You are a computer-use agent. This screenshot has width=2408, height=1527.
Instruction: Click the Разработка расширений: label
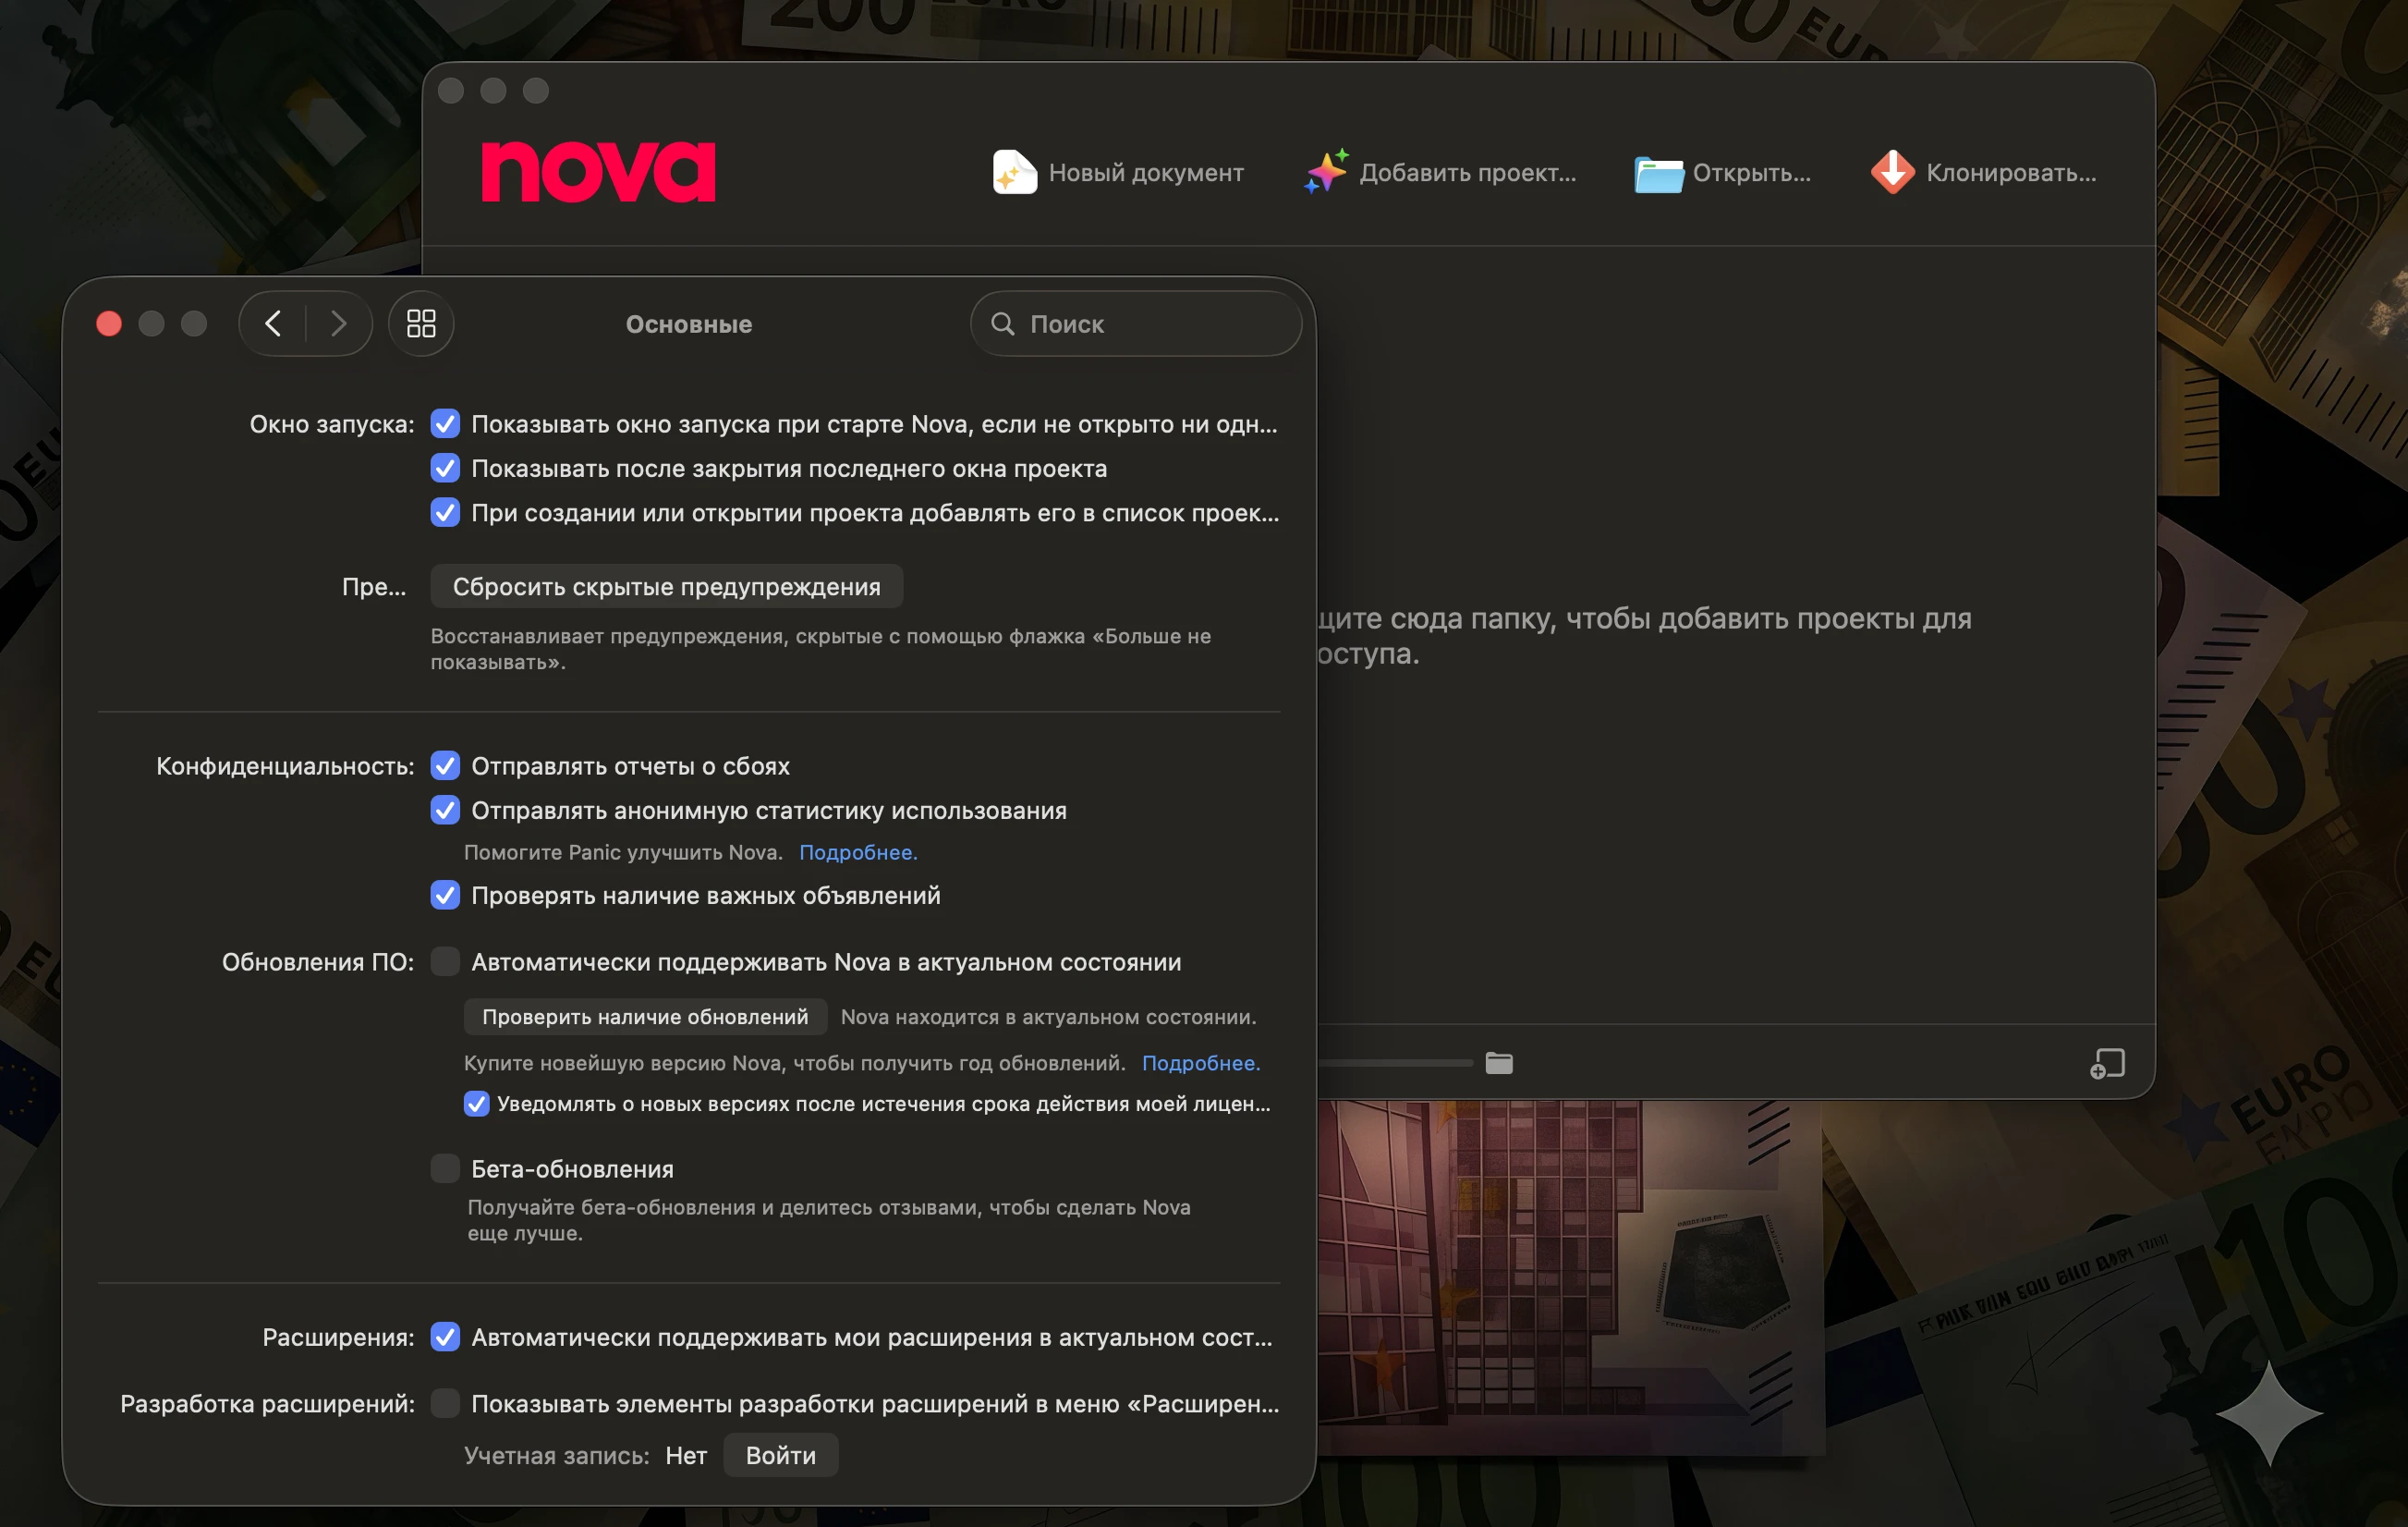tap(267, 1404)
